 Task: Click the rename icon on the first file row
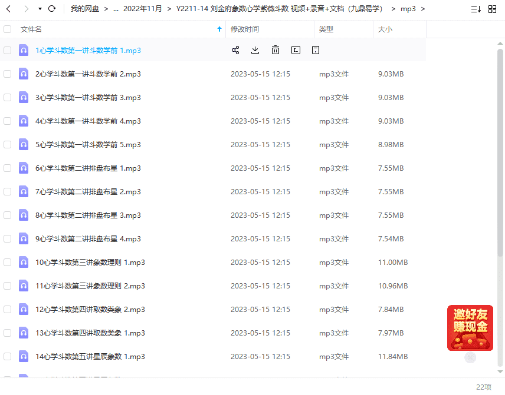coord(296,50)
